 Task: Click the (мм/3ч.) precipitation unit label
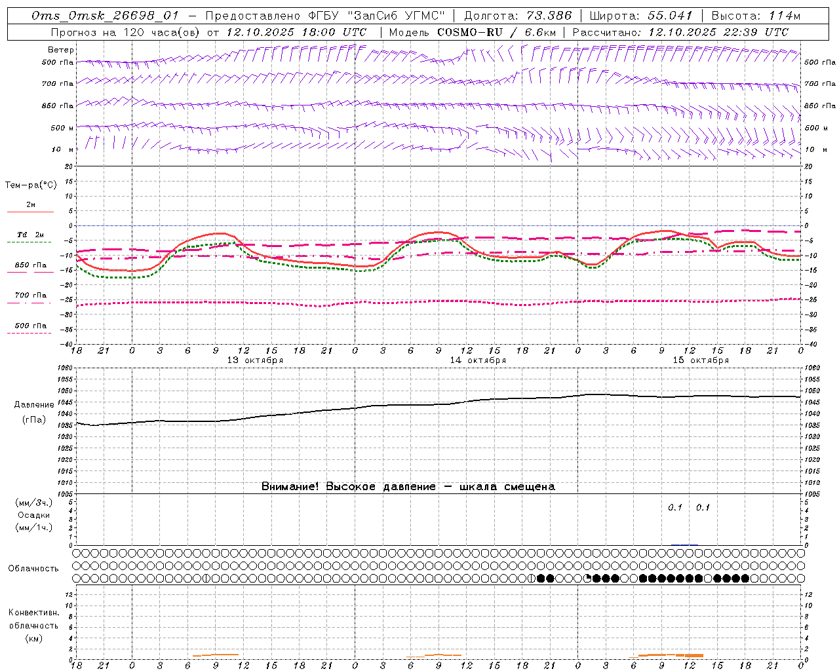(34, 503)
